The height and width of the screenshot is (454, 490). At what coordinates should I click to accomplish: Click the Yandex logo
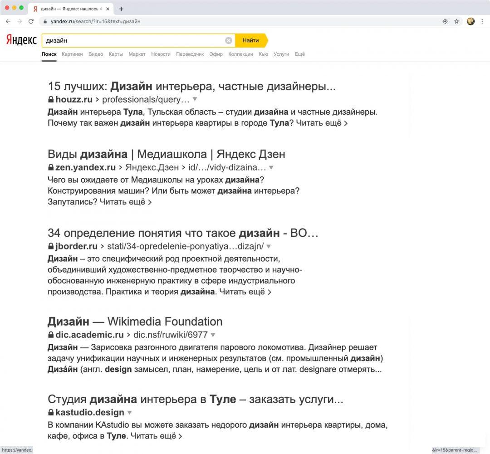[21, 40]
